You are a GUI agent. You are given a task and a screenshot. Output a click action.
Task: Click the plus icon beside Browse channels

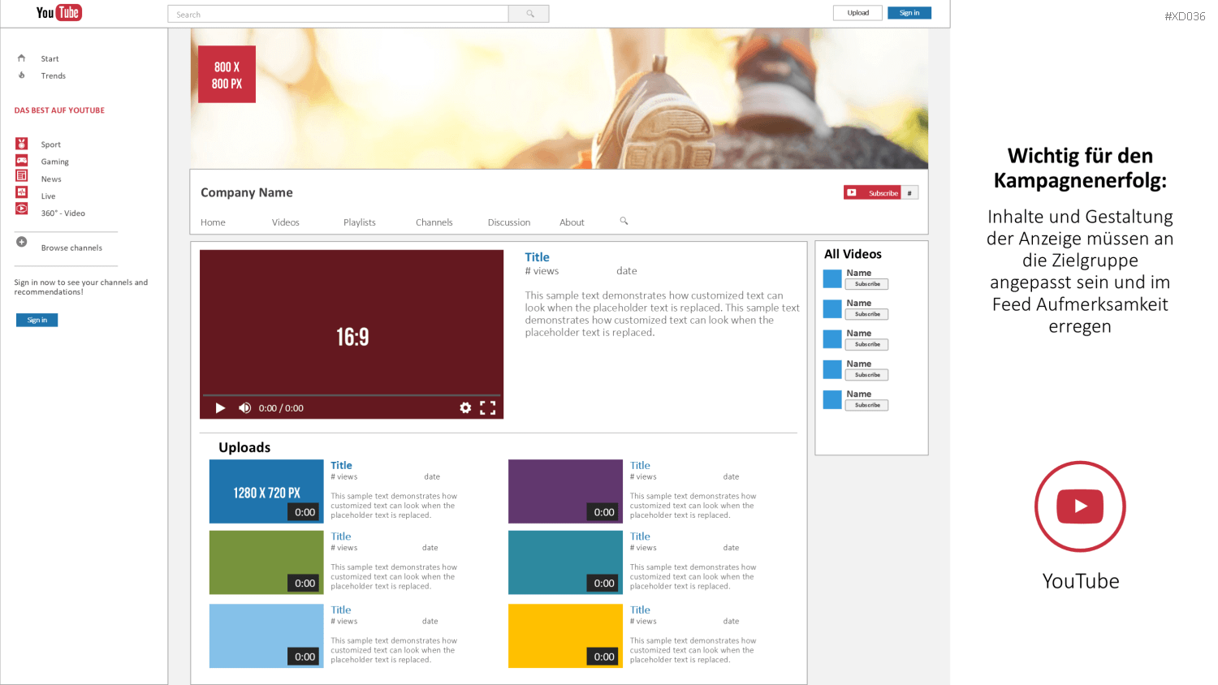tap(22, 242)
